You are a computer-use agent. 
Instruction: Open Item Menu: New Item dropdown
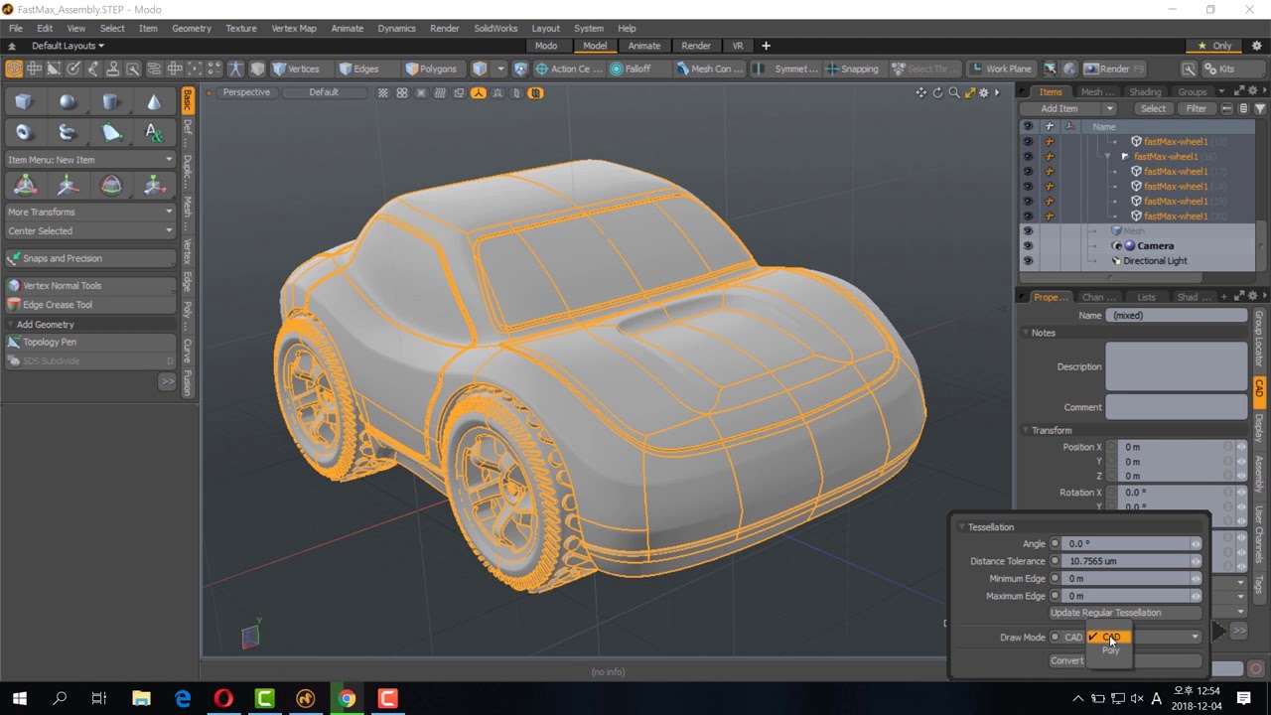point(89,159)
